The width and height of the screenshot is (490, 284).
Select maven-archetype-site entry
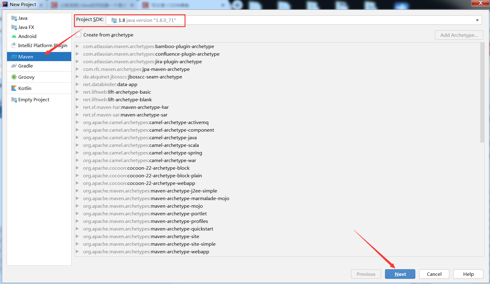point(141,236)
